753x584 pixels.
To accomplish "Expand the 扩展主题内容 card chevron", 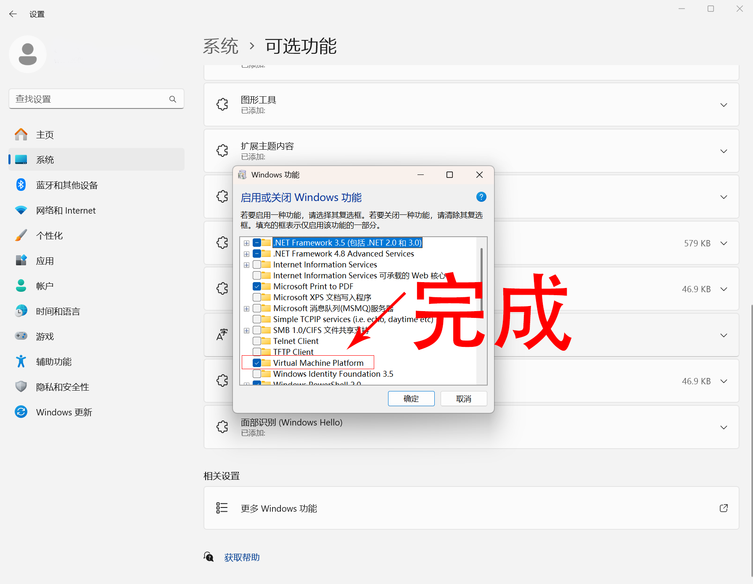I will (x=724, y=151).
